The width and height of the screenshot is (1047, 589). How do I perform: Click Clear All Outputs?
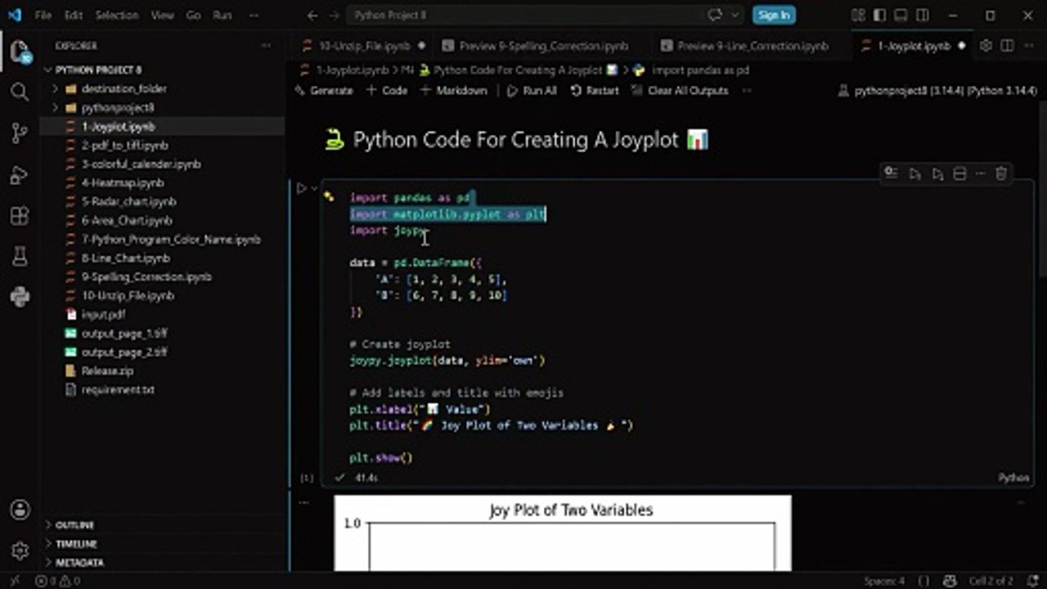click(x=679, y=90)
